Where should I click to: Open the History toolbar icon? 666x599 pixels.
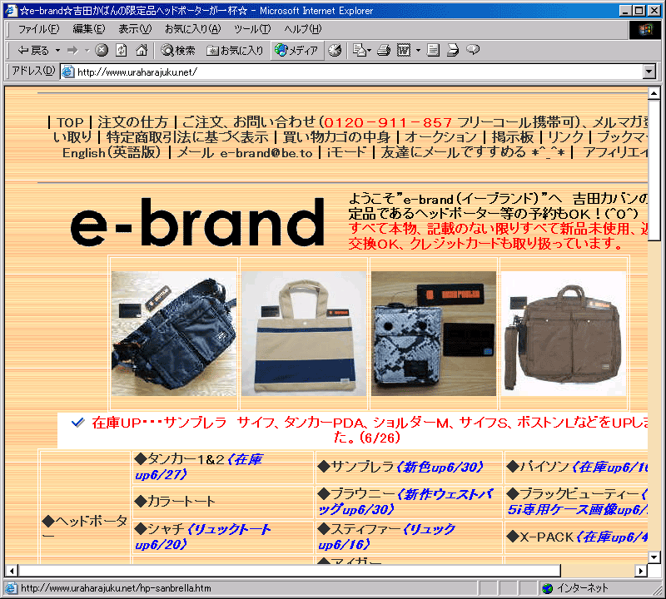335,51
